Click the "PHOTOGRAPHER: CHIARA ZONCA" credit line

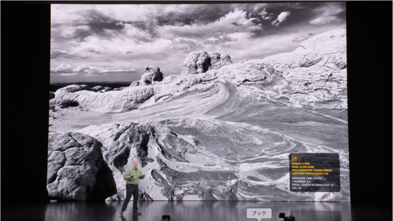(311, 170)
